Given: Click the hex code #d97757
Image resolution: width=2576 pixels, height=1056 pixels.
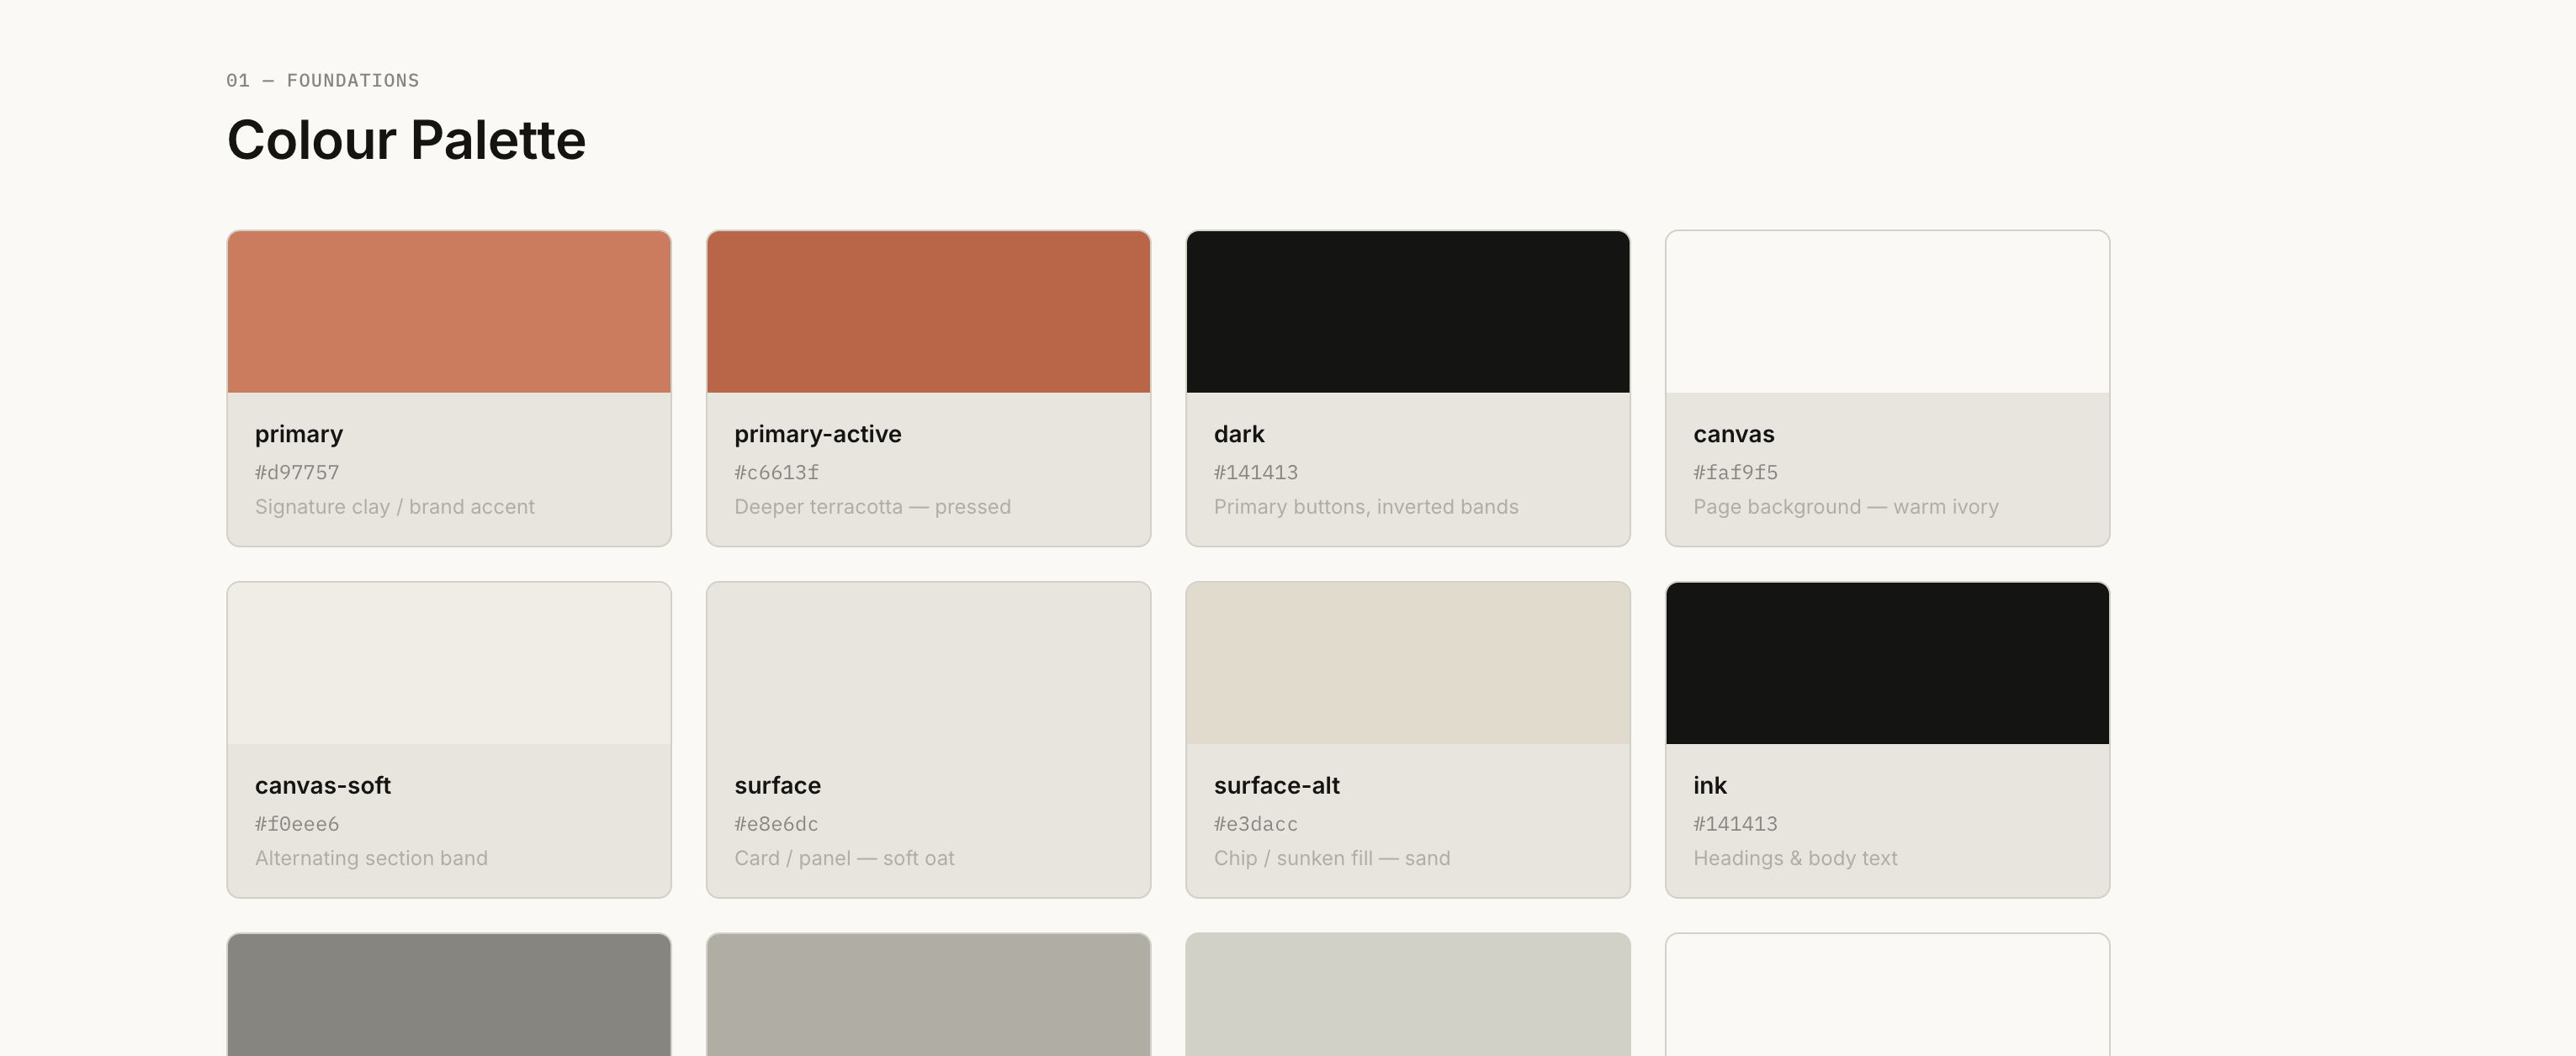Looking at the screenshot, I should (297, 473).
